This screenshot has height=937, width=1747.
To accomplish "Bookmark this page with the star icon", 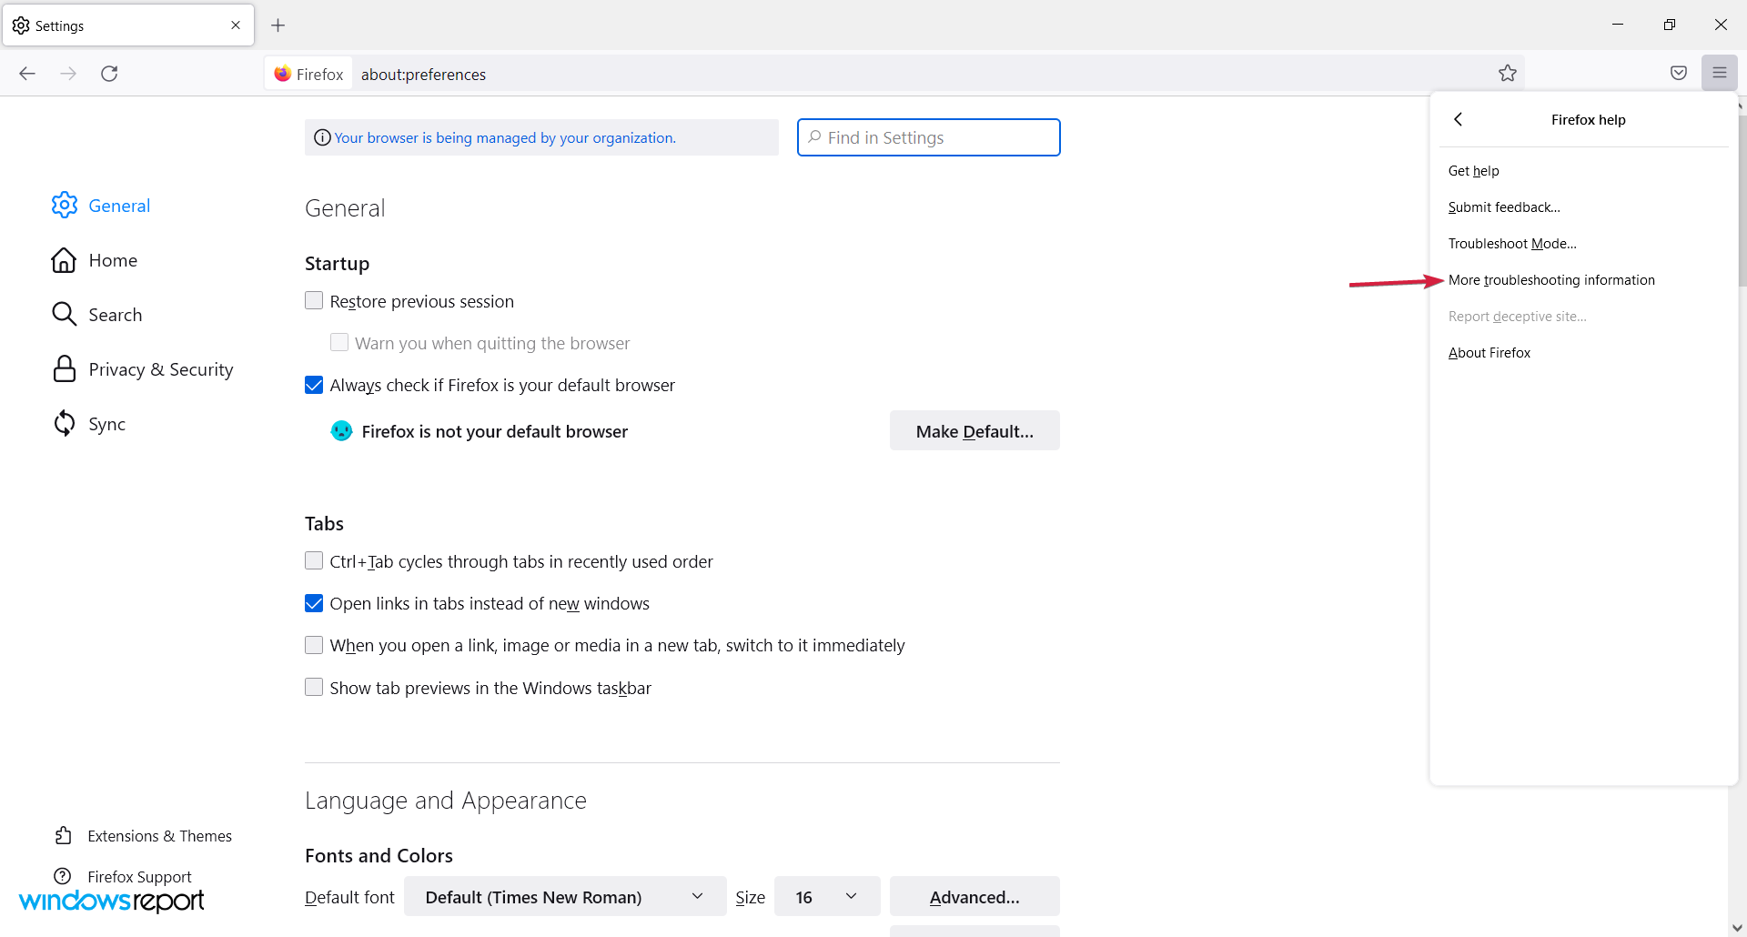I will pyautogui.click(x=1508, y=74).
